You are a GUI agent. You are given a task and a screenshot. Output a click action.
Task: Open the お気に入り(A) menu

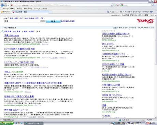[x=28, y=8]
